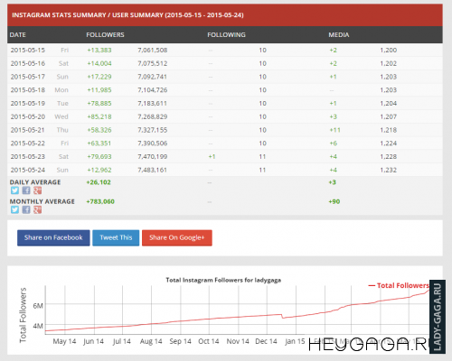Image resolution: width=452 pixels, height=361 pixels.
Task: Click Facebook icon under Monthly Average
Action: click(26, 209)
